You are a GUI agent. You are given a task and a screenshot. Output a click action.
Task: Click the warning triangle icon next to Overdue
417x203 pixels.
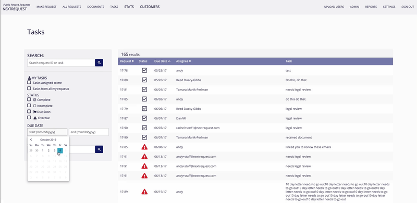[x=35, y=118]
